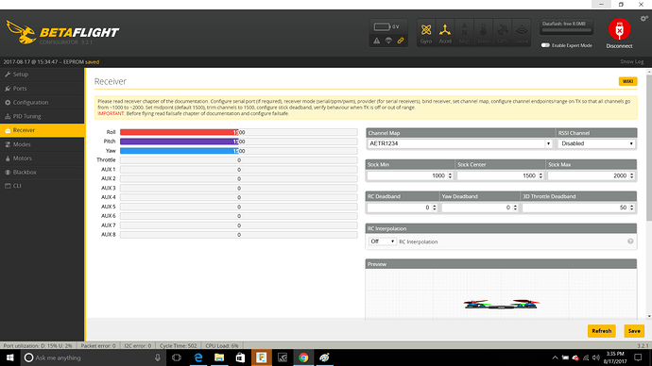The image size is (652, 366).
Task: Increase or decrease Stick Min stepper
Action: pos(450,175)
